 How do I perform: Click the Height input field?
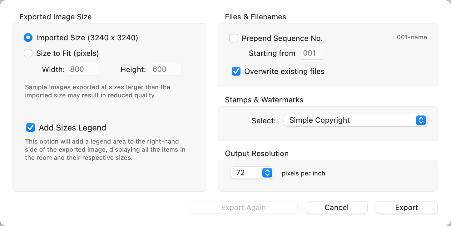[x=166, y=69]
